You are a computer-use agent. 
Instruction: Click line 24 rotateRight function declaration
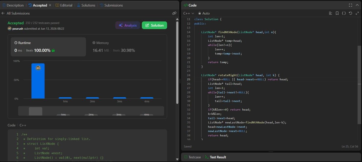(x=241, y=75)
